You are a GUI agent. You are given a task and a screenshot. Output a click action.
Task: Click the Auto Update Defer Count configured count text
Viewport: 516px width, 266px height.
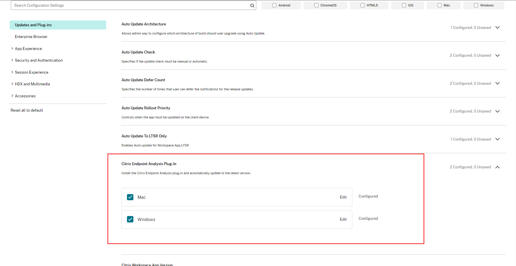pos(470,84)
